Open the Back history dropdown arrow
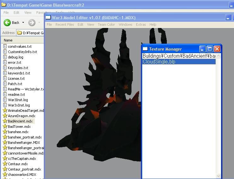 [x=23, y=23]
